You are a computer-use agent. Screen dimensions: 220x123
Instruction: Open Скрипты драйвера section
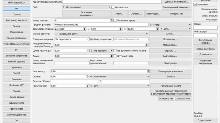point(16,115)
